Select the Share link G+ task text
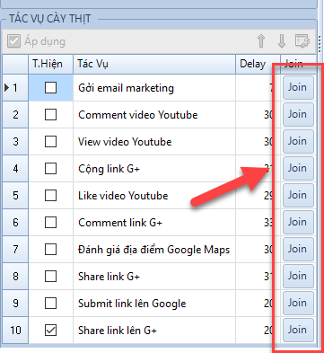This screenshot has height=353, width=324. pyautogui.click(x=109, y=277)
